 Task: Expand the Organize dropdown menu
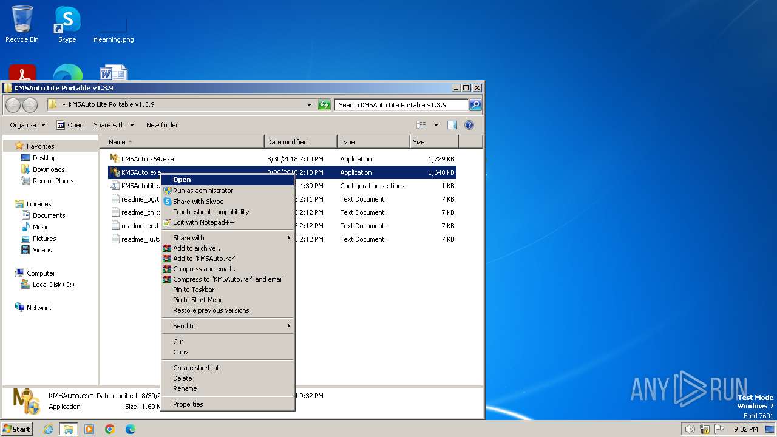27,125
